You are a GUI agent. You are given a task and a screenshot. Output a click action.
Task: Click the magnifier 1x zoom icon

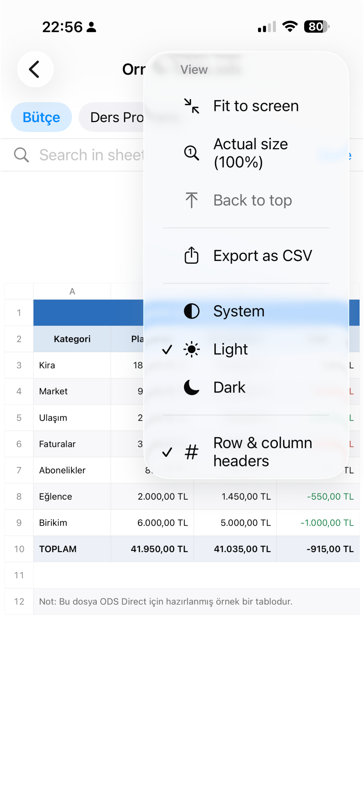(192, 153)
